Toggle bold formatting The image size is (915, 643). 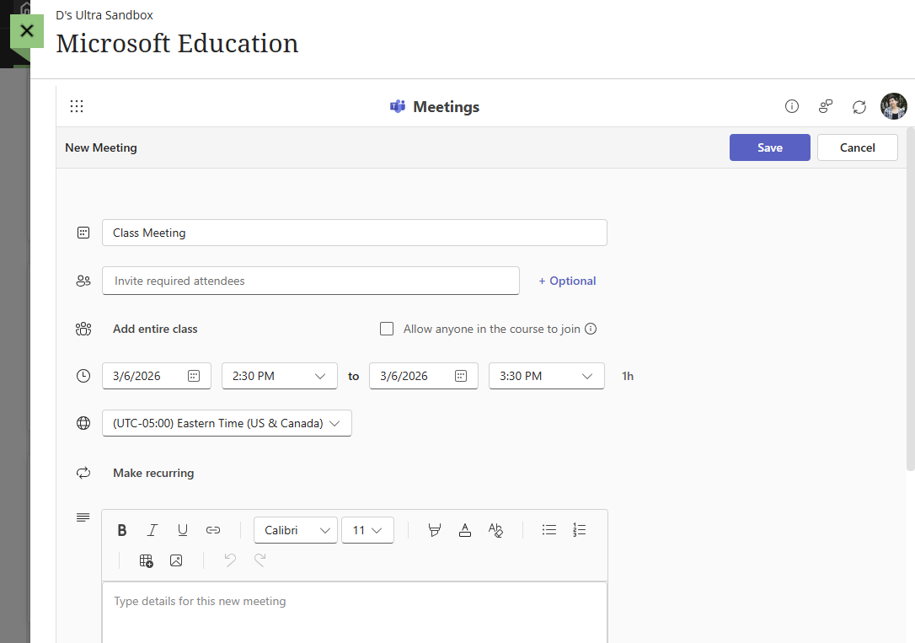[x=122, y=530]
